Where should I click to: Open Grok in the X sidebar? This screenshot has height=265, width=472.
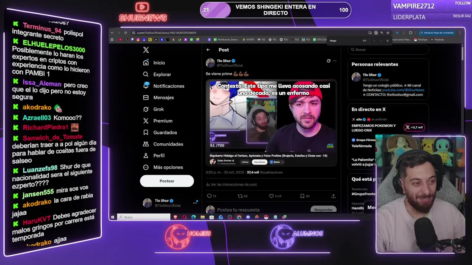click(x=153, y=109)
